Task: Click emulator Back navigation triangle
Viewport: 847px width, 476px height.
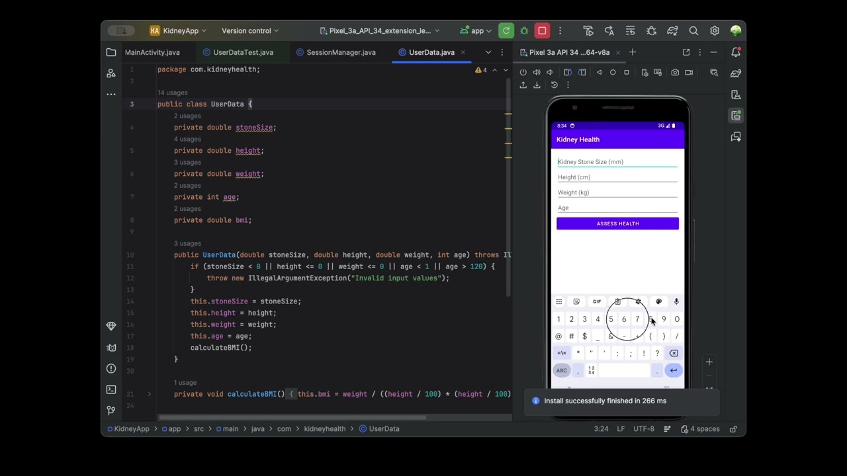Action: pos(600,72)
